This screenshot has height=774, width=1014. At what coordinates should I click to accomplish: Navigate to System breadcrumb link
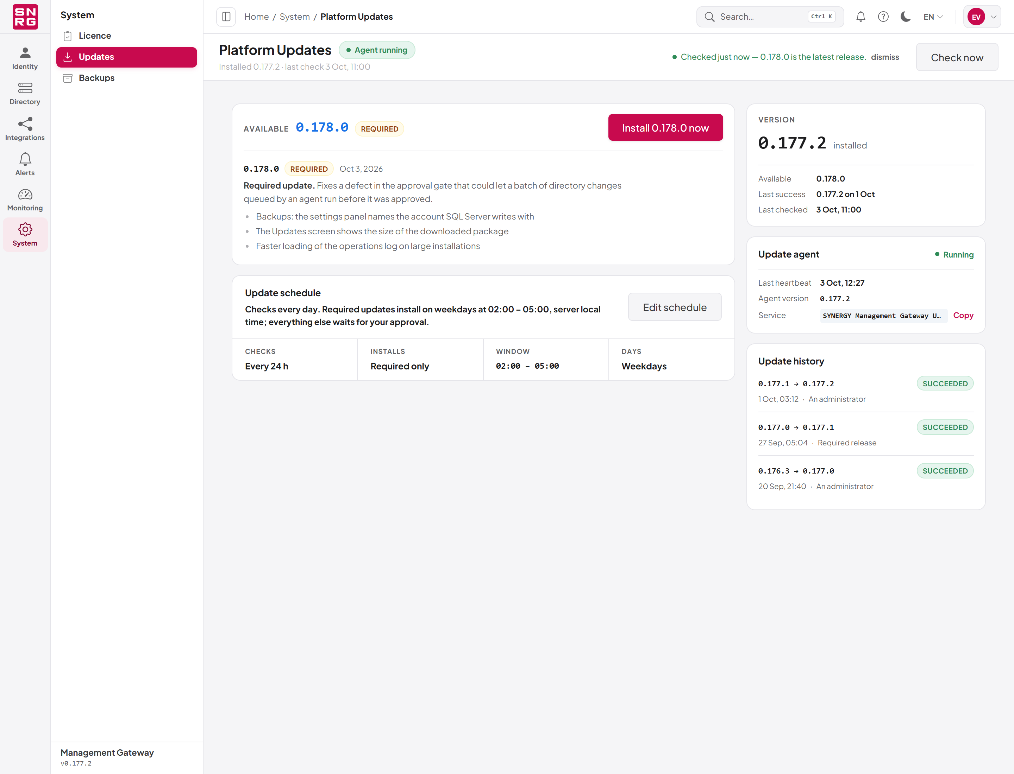295,17
